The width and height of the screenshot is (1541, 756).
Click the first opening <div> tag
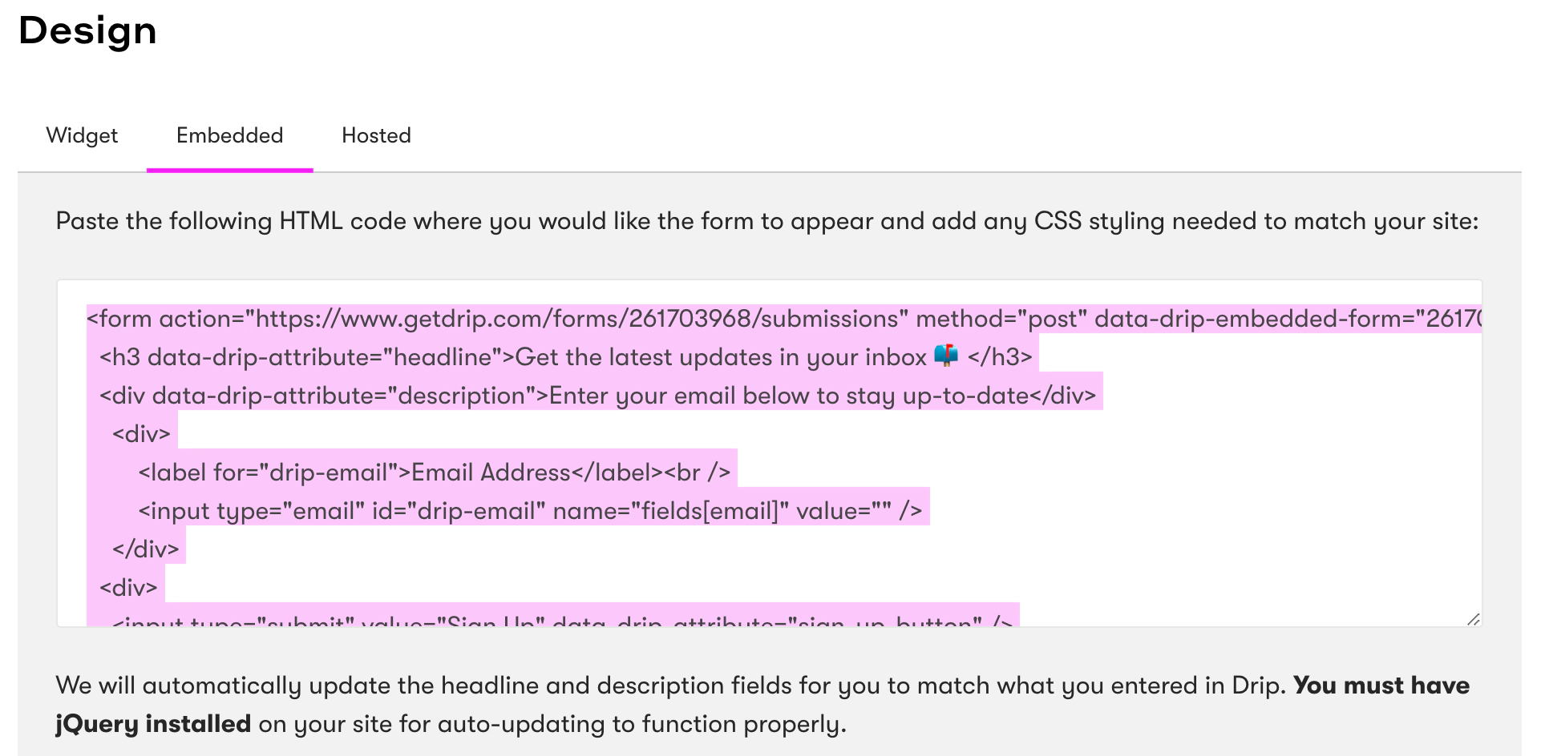141,434
